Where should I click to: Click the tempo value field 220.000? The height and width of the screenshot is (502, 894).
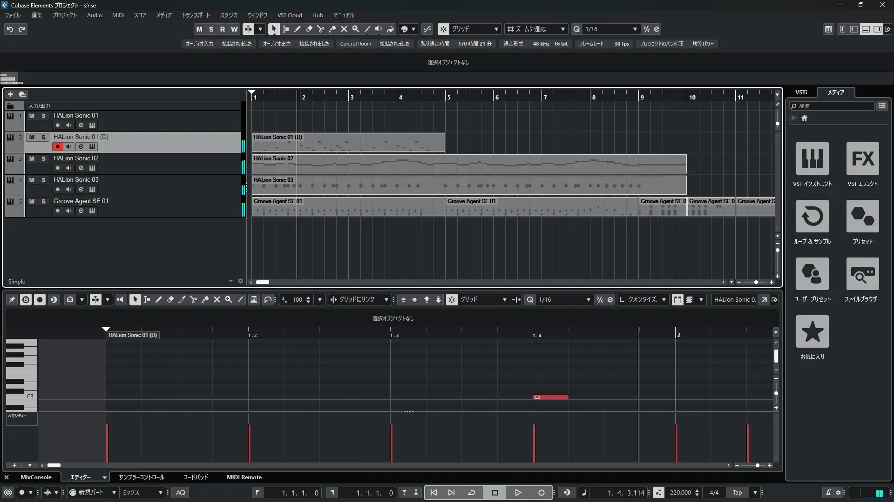pos(680,493)
